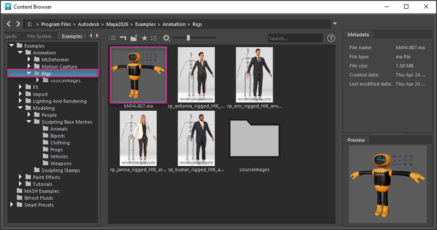This screenshot has height=230, width=437.
Task: Collapse the Sculpting Base Meshes folder
Action: click(x=29, y=122)
